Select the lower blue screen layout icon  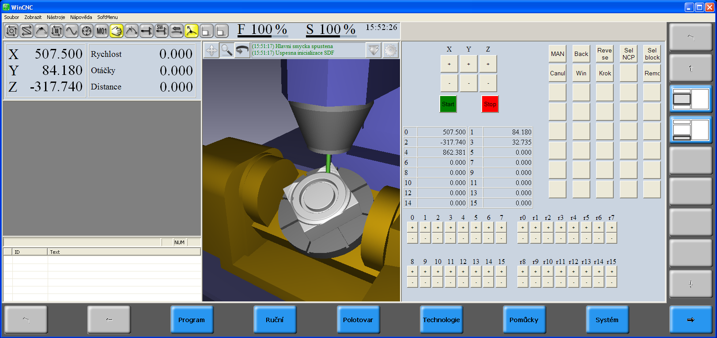(691, 130)
